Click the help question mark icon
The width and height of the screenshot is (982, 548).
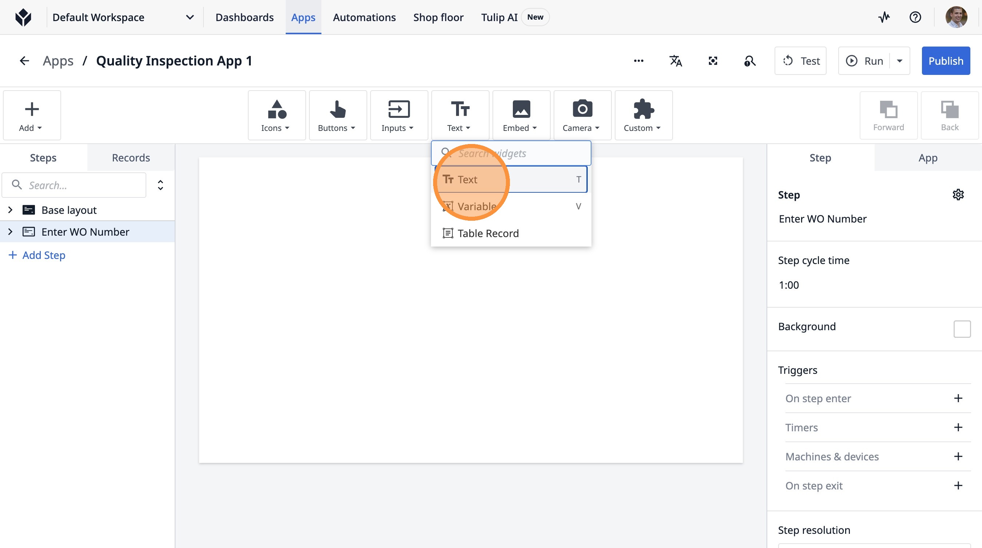(915, 17)
